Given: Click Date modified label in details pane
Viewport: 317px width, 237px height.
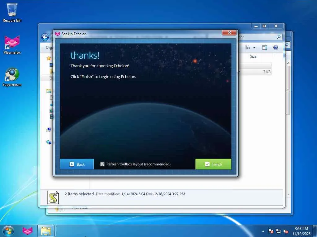Looking at the screenshot, I should (x=108, y=194).
